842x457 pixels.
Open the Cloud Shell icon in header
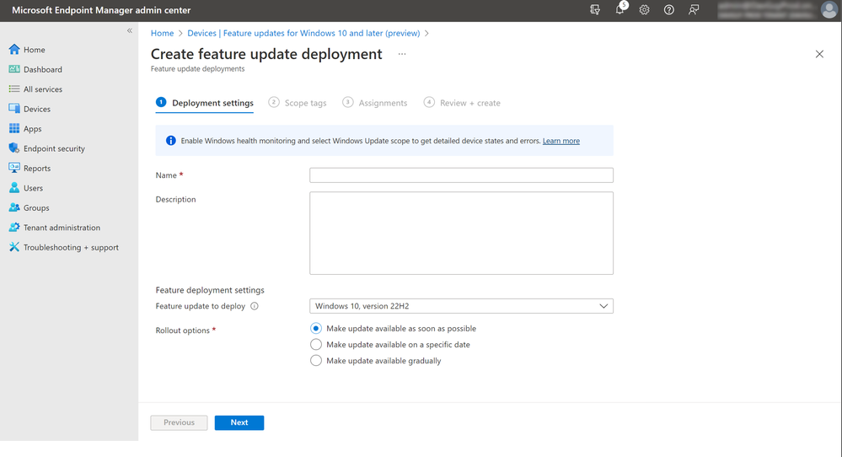click(x=595, y=10)
